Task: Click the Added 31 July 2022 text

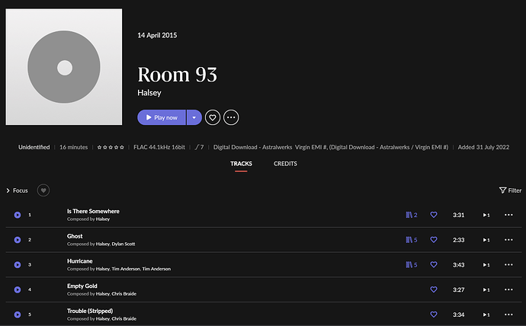Action: pyautogui.click(x=483, y=147)
